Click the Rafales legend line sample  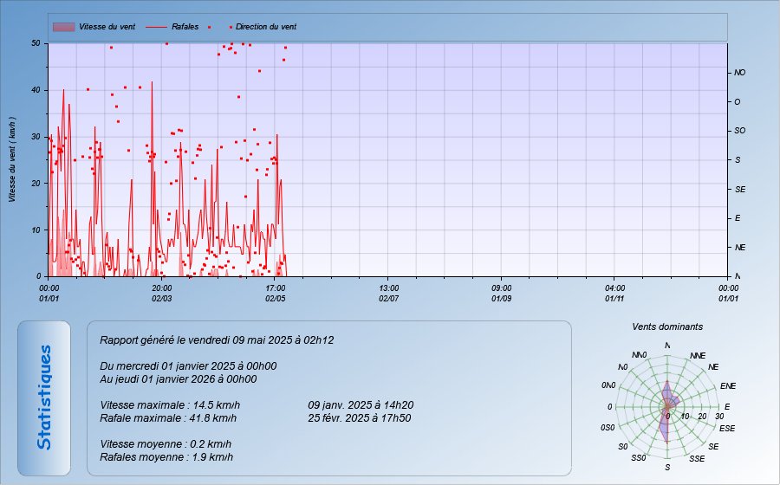pyautogui.click(x=156, y=27)
